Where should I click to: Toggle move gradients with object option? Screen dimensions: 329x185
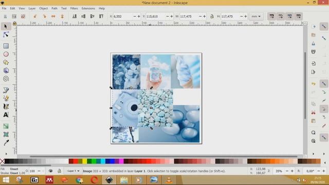[x=289, y=16]
